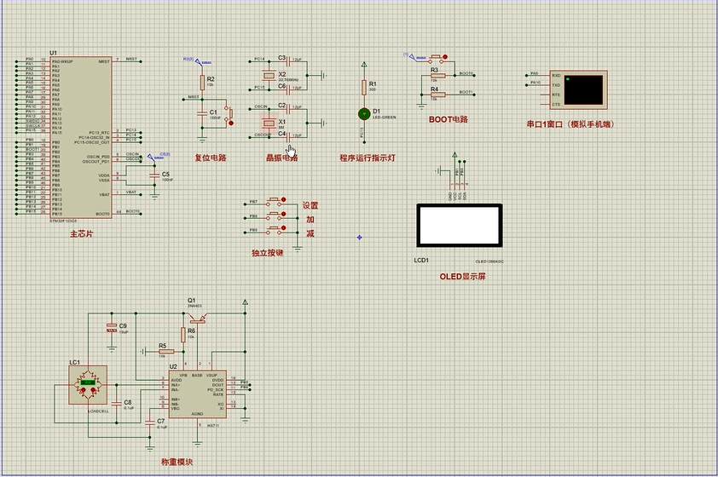The height and width of the screenshot is (477, 718).
Task: Select the green LED D1 symbol
Action: [364, 113]
